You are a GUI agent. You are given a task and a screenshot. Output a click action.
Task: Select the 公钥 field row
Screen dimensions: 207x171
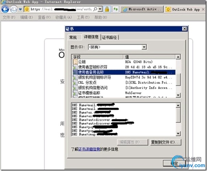pyautogui.click(x=124, y=62)
